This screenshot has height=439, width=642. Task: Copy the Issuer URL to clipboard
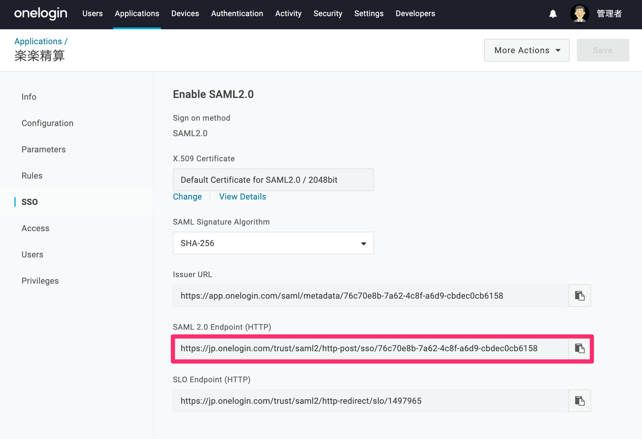click(x=579, y=296)
